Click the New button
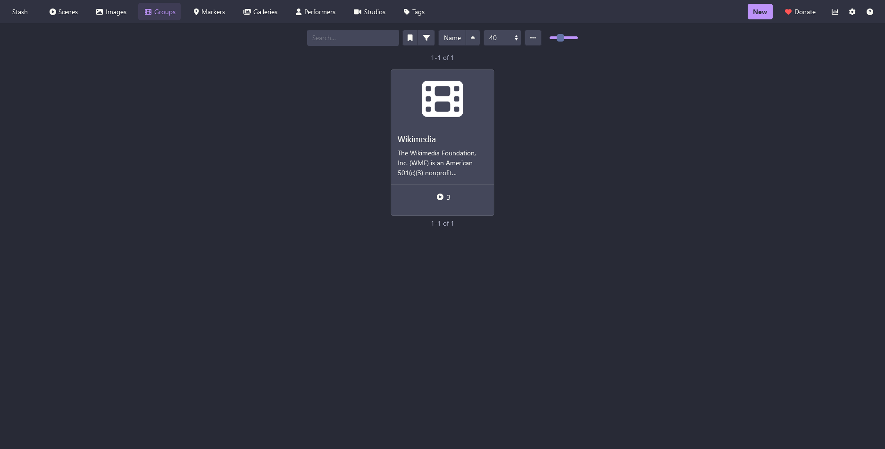The image size is (885, 449). (x=760, y=12)
